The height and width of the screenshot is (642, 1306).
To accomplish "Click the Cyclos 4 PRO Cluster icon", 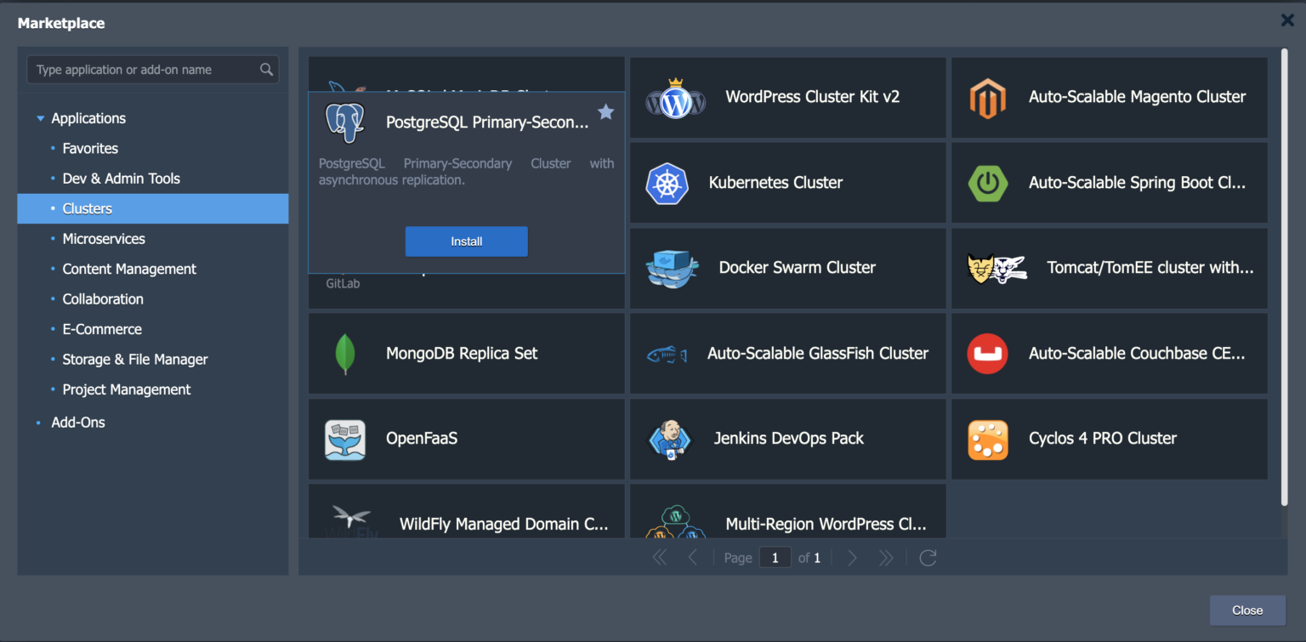I will click(x=988, y=440).
